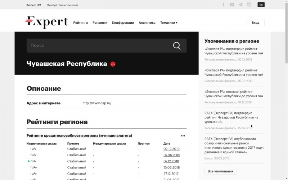Image resolution: width=288 pixels, height=180 pixels.
Task: Switch language with the En button
Action: coord(261,5)
